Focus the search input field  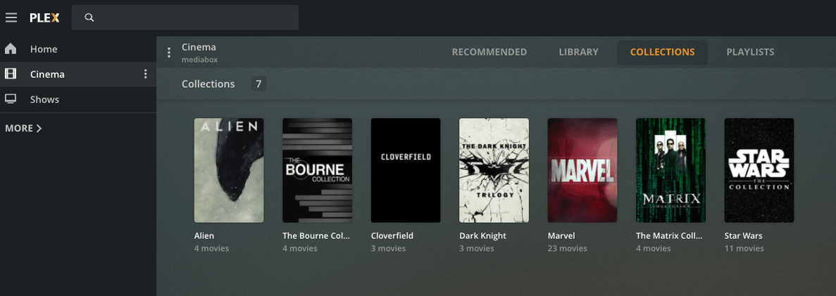185,18
